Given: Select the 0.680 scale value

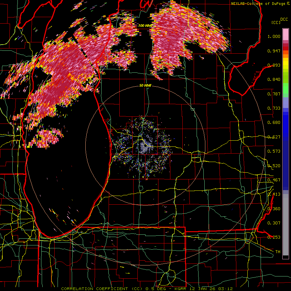Looking at the screenshot, I should coord(274,123).
